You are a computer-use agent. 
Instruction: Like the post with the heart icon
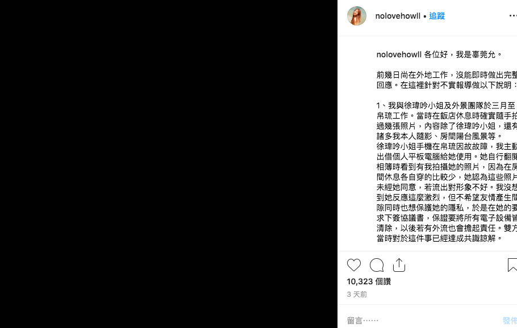[354, 265]
